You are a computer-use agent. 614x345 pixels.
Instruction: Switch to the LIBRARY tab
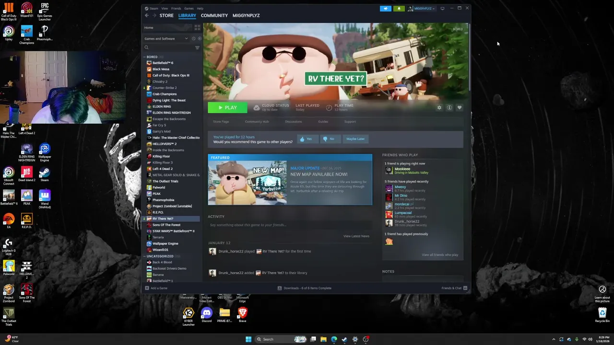[187, 15]
